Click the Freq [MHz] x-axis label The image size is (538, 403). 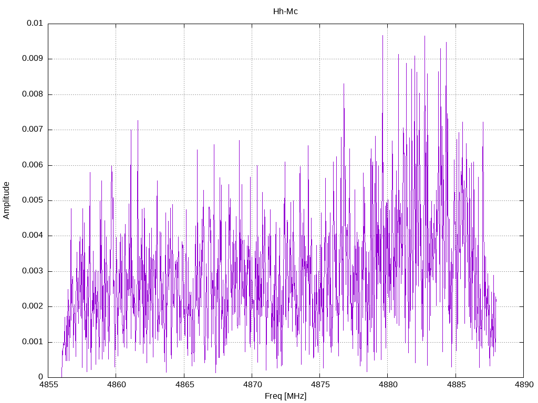pos(285,396)
